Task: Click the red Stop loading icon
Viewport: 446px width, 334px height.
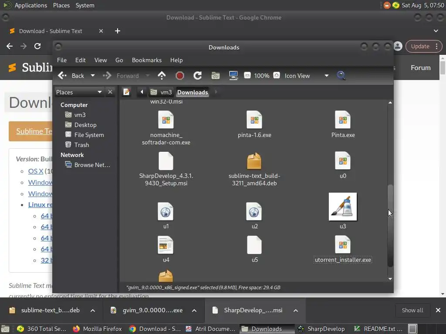Action: click(x=180, y=76)
